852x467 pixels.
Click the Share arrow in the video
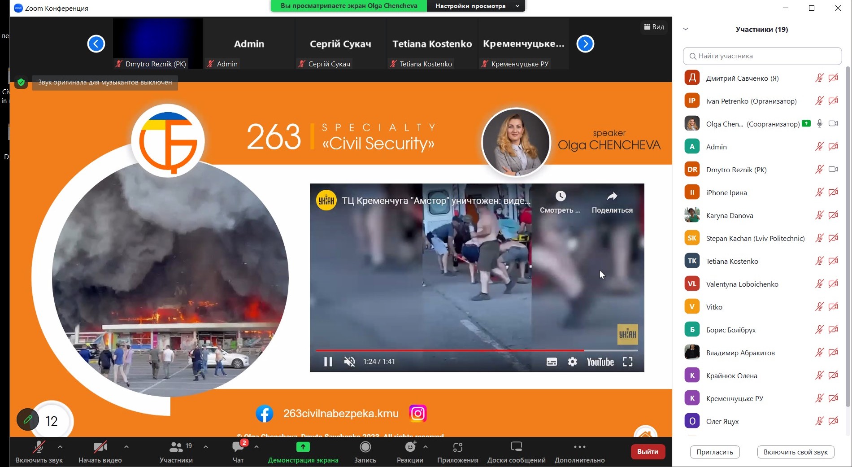[x=612, y=196]
